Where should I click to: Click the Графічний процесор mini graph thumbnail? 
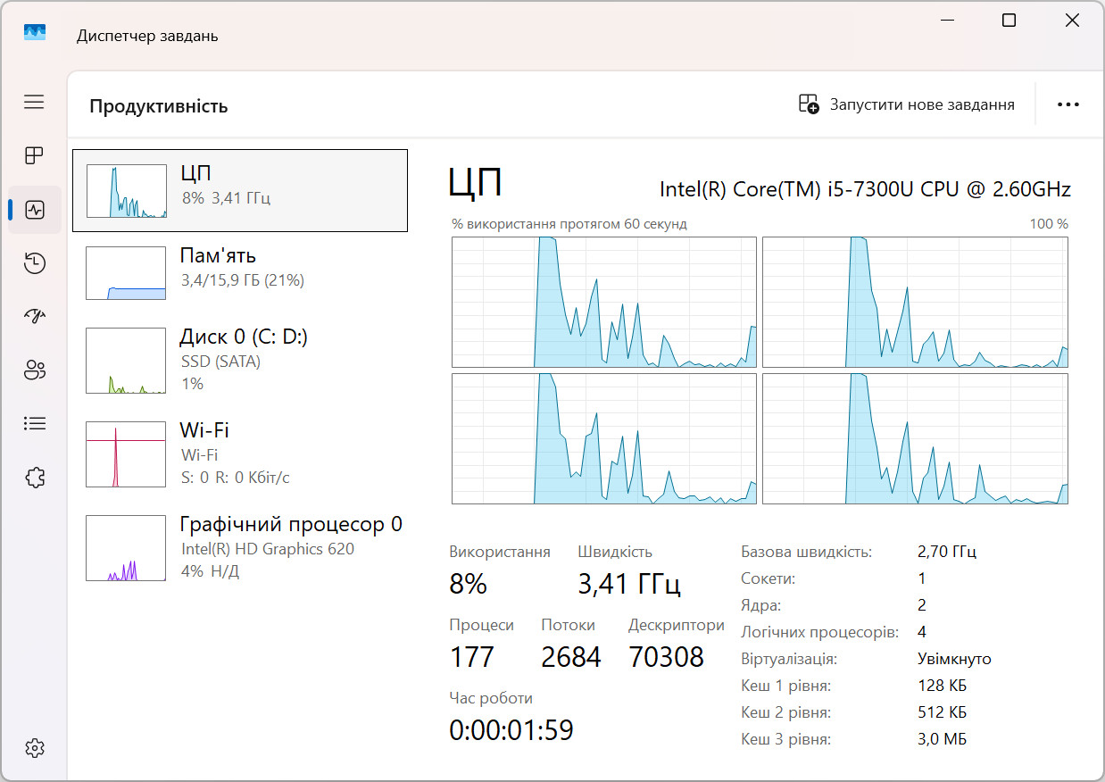126,548
